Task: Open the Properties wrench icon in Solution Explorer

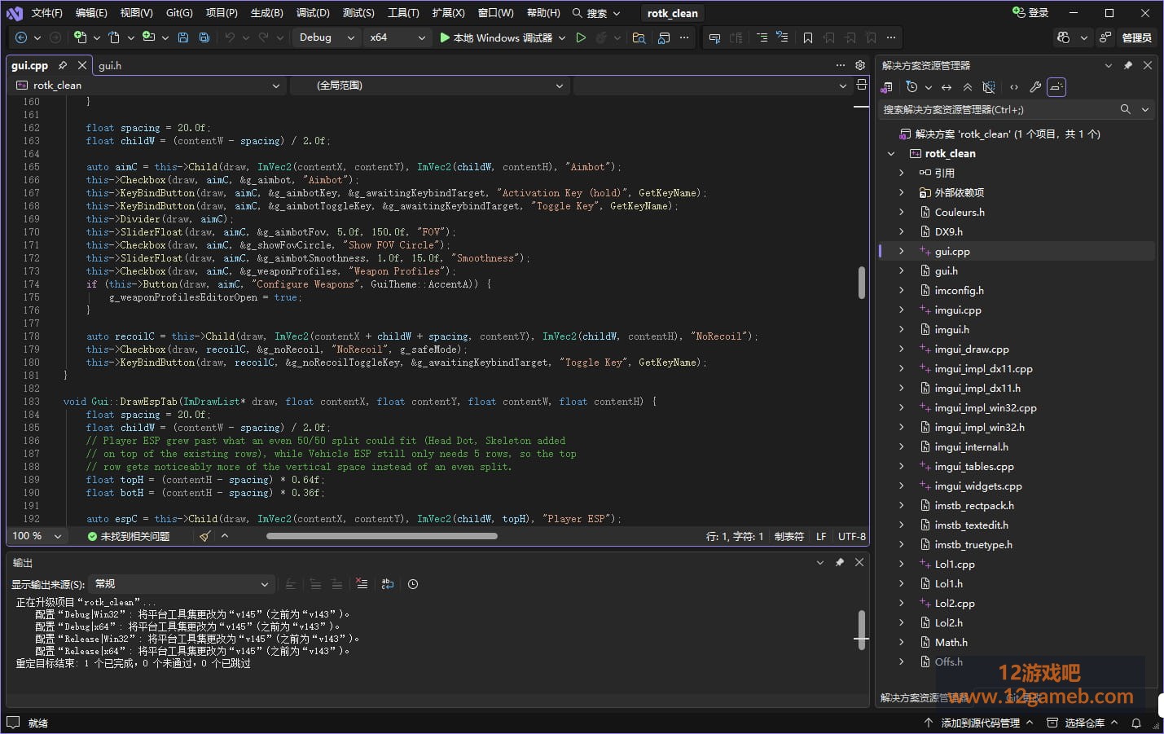Action: [1035, 87]
